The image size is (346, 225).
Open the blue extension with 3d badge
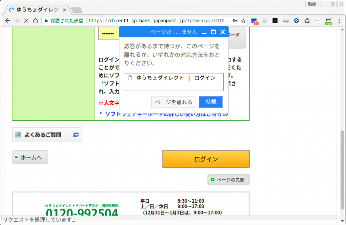(x=255, y=21)
